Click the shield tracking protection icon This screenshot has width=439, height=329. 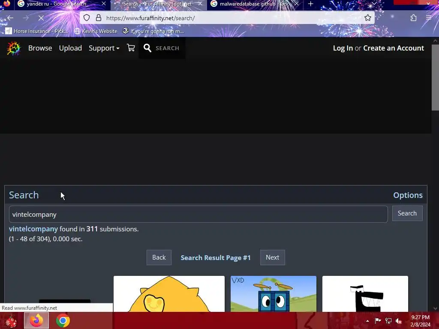click(x=87, y=18)
